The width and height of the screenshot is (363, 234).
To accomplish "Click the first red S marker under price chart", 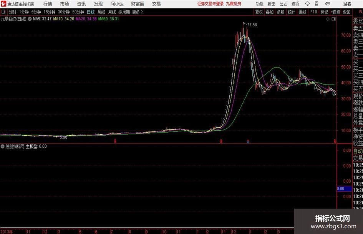I will click(x=115, y=141).
